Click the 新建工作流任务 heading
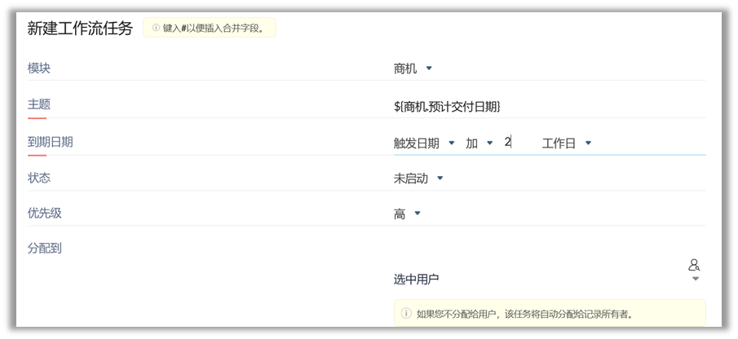738x339 pixels. point(80,29)
